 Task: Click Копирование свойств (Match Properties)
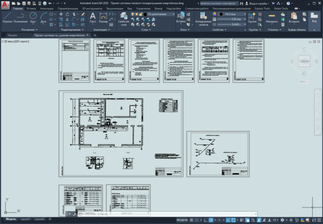click(x=203, y=19)
